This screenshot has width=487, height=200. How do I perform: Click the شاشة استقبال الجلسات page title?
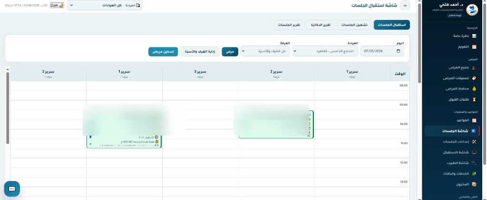(x=374, y=6)
